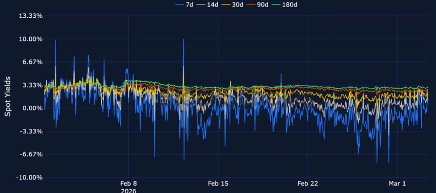Viewport: 436px width, 193px height.
Task: Click the blue 7d legend line marker
Action: [179, 5]
